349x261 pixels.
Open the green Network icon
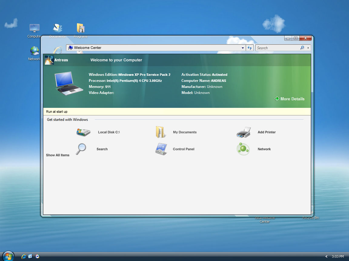pos(243,149)
